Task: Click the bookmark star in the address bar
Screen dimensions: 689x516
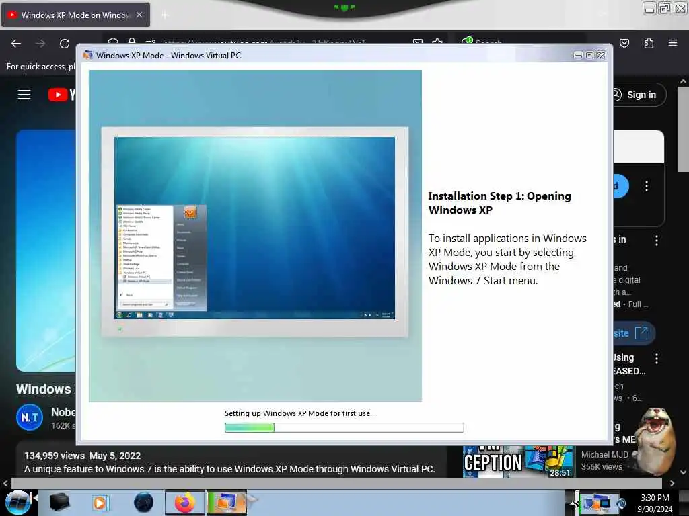Action: [x=437, y=42]
